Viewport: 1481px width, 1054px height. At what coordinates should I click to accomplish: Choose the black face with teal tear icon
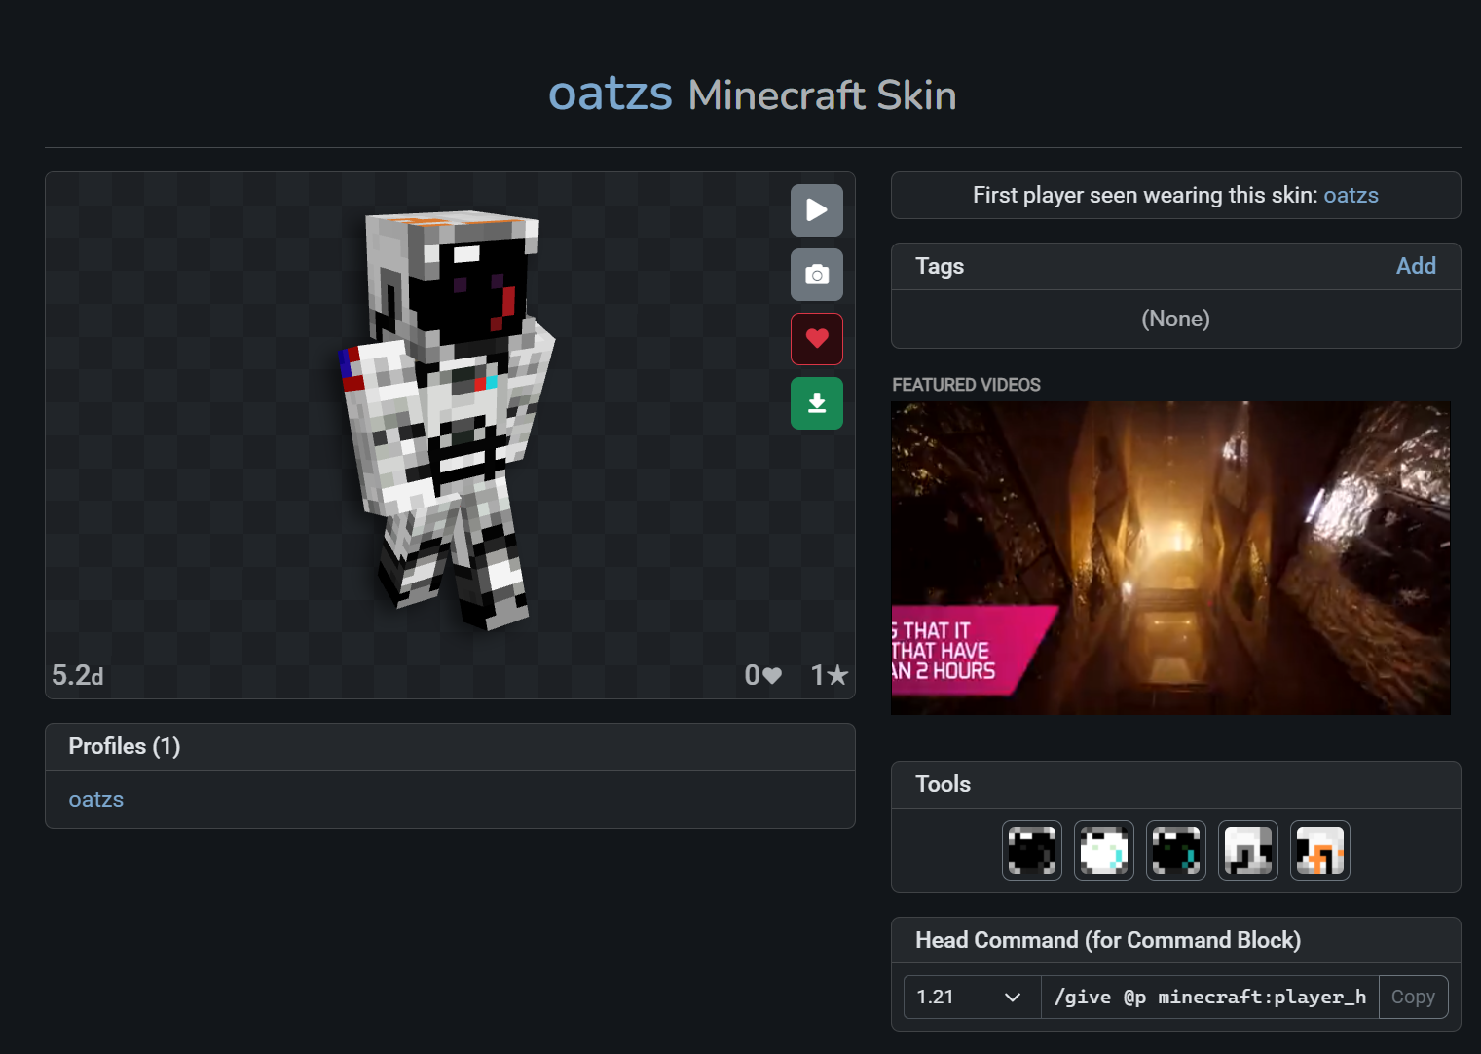click(x=1175, y=850)
